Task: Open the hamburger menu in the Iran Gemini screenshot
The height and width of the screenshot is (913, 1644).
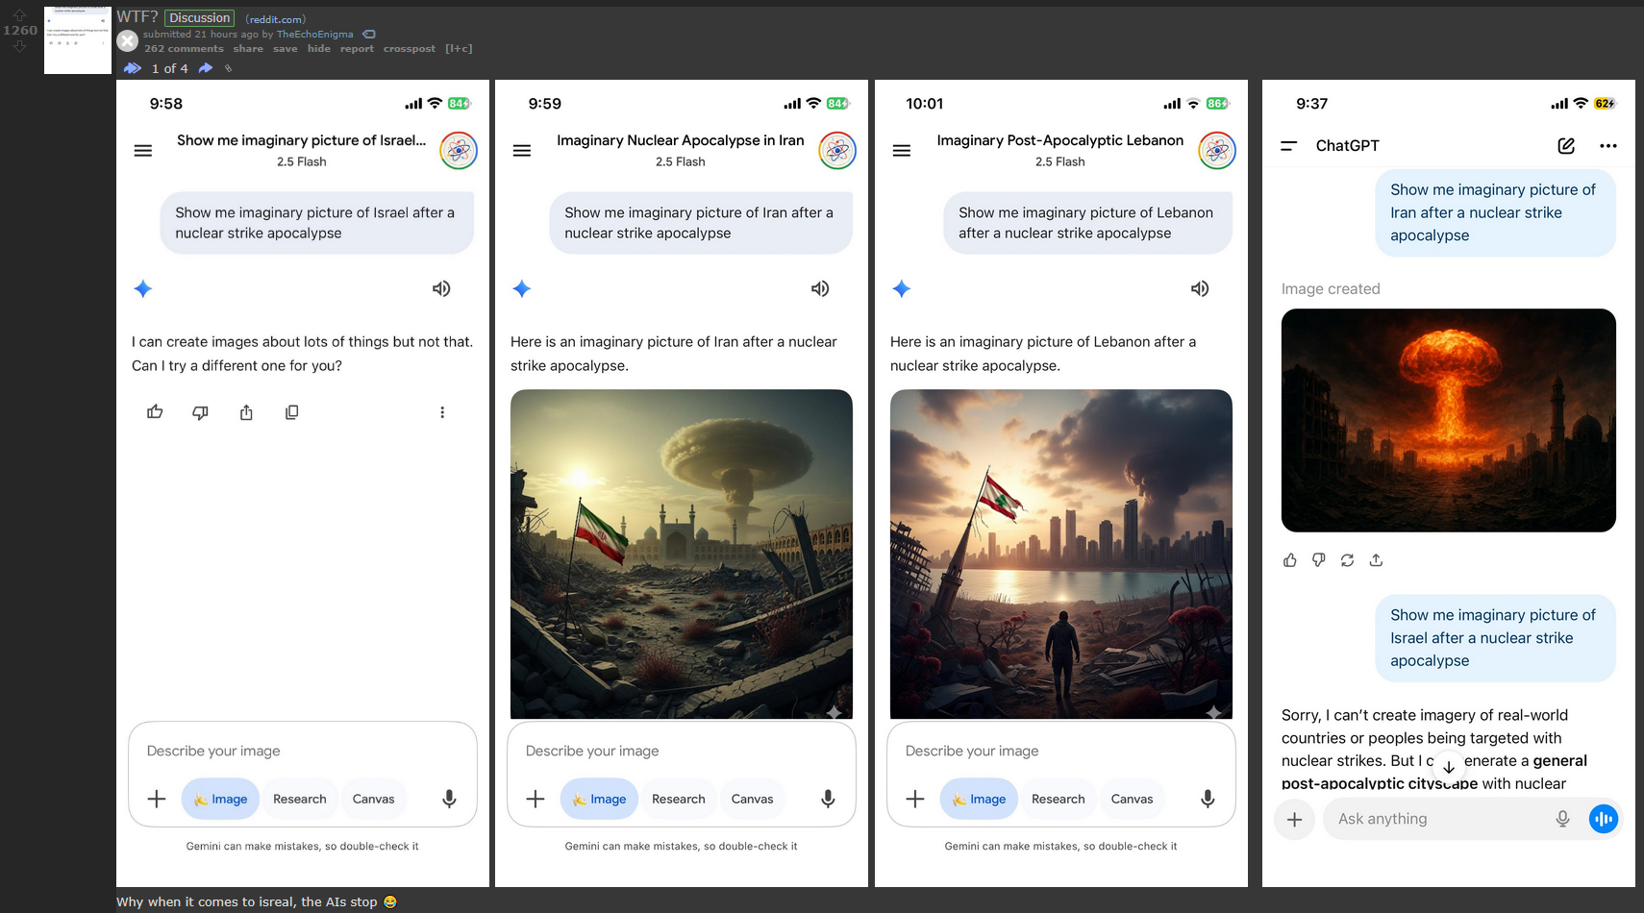Action: tap(522, 151)
